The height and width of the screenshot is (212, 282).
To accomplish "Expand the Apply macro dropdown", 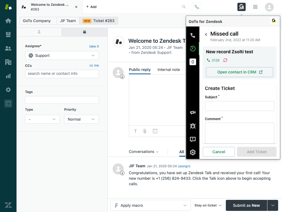I will click(151, 205).
